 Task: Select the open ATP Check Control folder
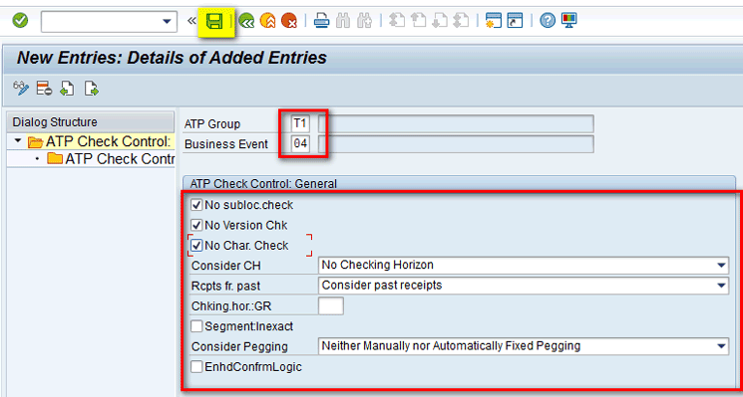point(36,141)
